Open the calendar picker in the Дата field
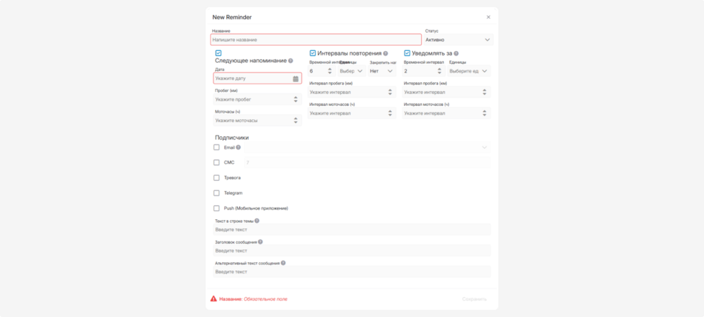 point(296,79)
